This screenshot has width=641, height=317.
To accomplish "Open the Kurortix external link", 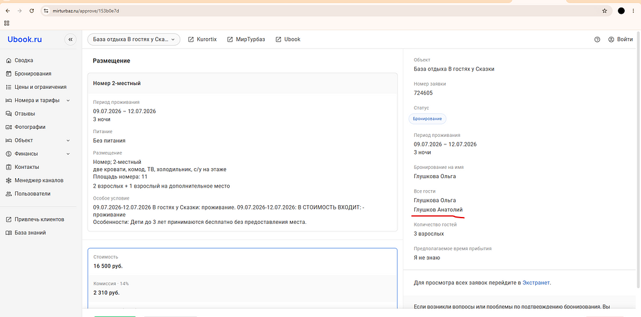I will pyautogui.click(x=202, y=39).
